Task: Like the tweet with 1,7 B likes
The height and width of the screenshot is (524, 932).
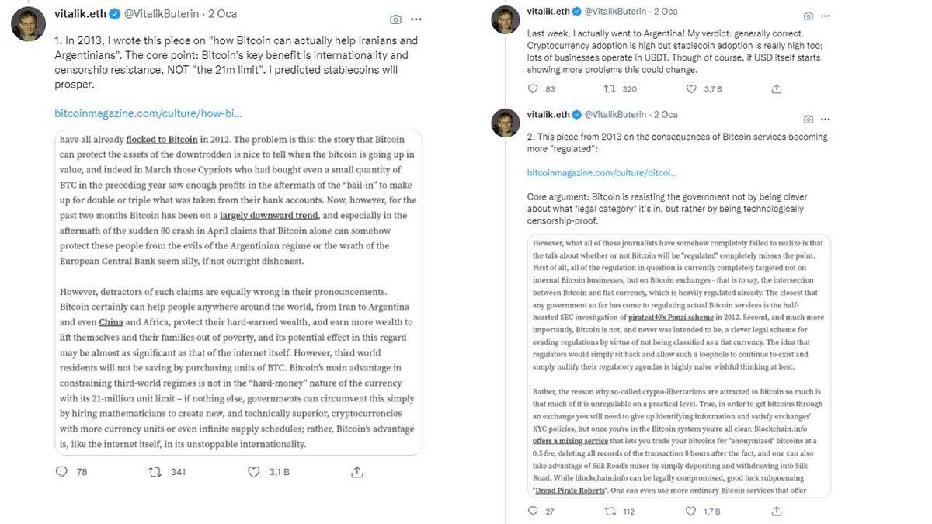Action: pos(691,511)
